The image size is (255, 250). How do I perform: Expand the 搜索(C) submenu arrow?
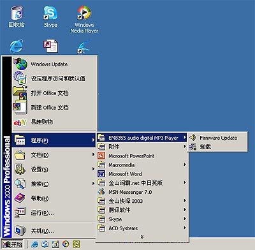pyautogui.click(x=93, y=183)
